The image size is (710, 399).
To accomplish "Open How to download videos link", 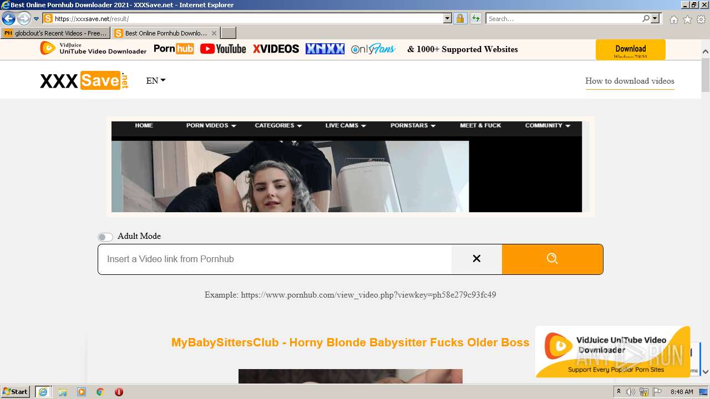I will point(630,81).
